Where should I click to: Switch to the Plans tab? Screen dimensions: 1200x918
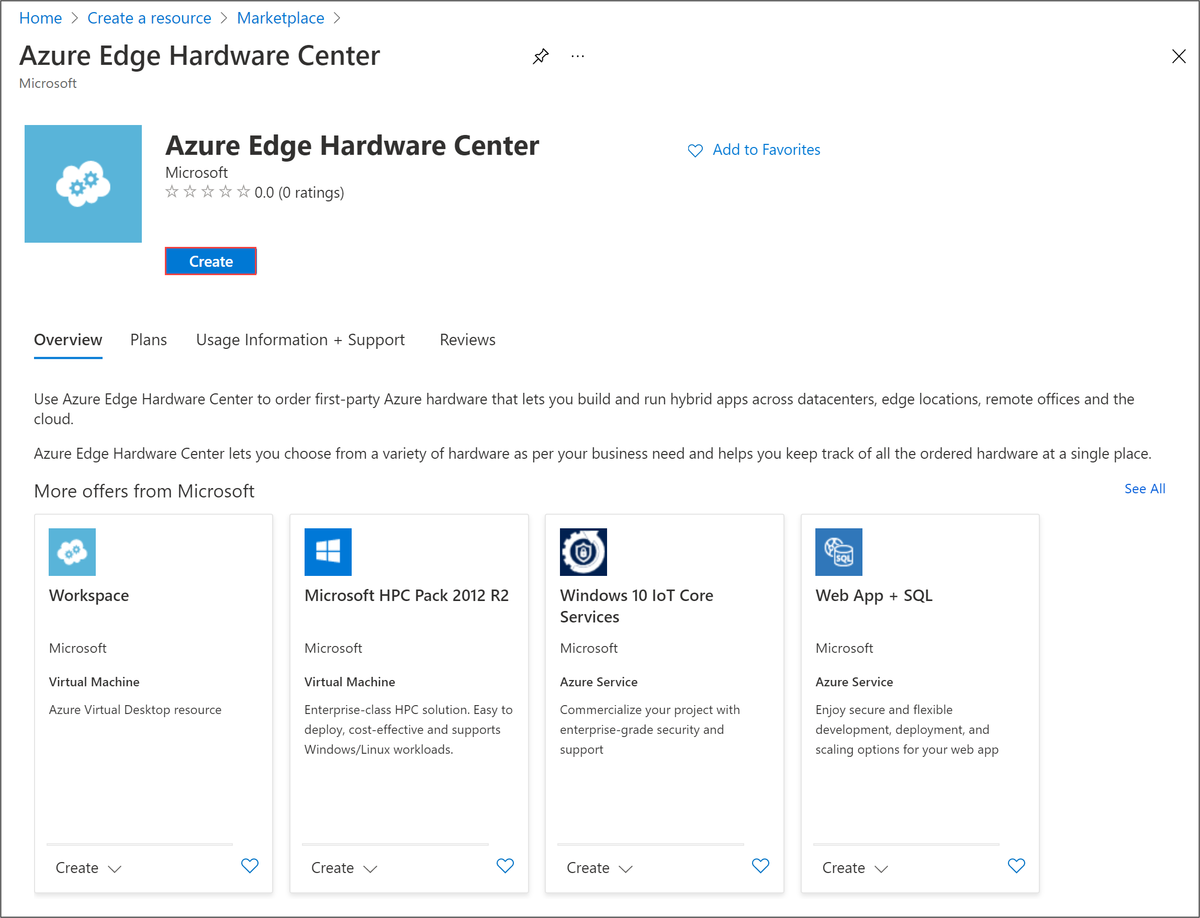(x=149, y=338)
